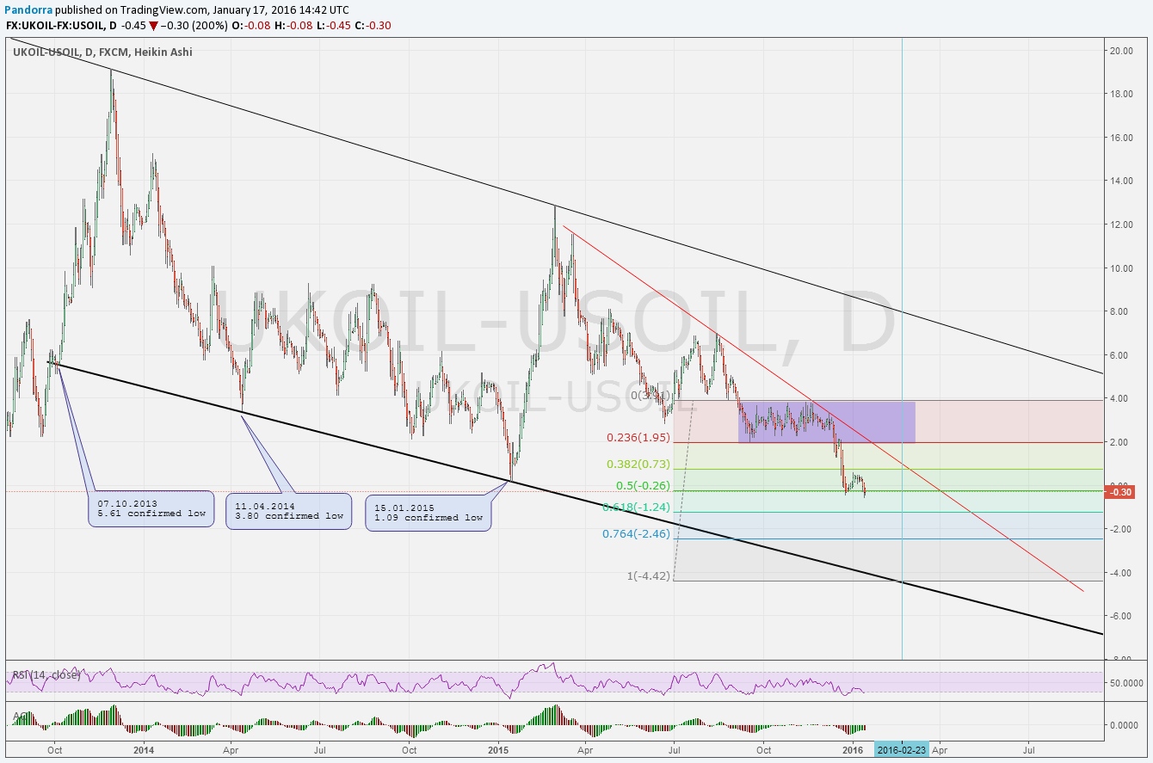Click the RSI(14, close) indicator label

pyautogui.click(x=46, y=675)
